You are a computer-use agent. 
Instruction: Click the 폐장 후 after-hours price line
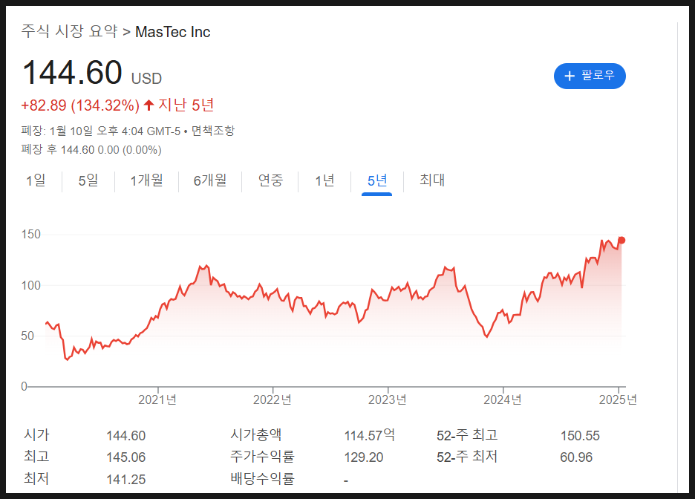click(x=91, y=150)
